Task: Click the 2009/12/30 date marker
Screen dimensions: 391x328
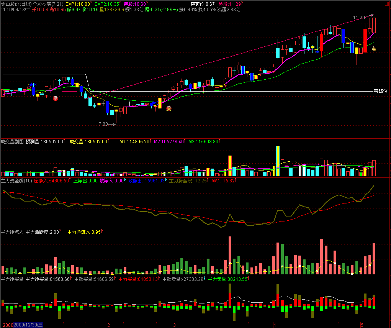Action: (x=28, y=325)
